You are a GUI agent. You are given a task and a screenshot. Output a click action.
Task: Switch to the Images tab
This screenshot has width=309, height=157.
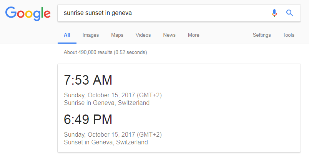pos(91,35)
